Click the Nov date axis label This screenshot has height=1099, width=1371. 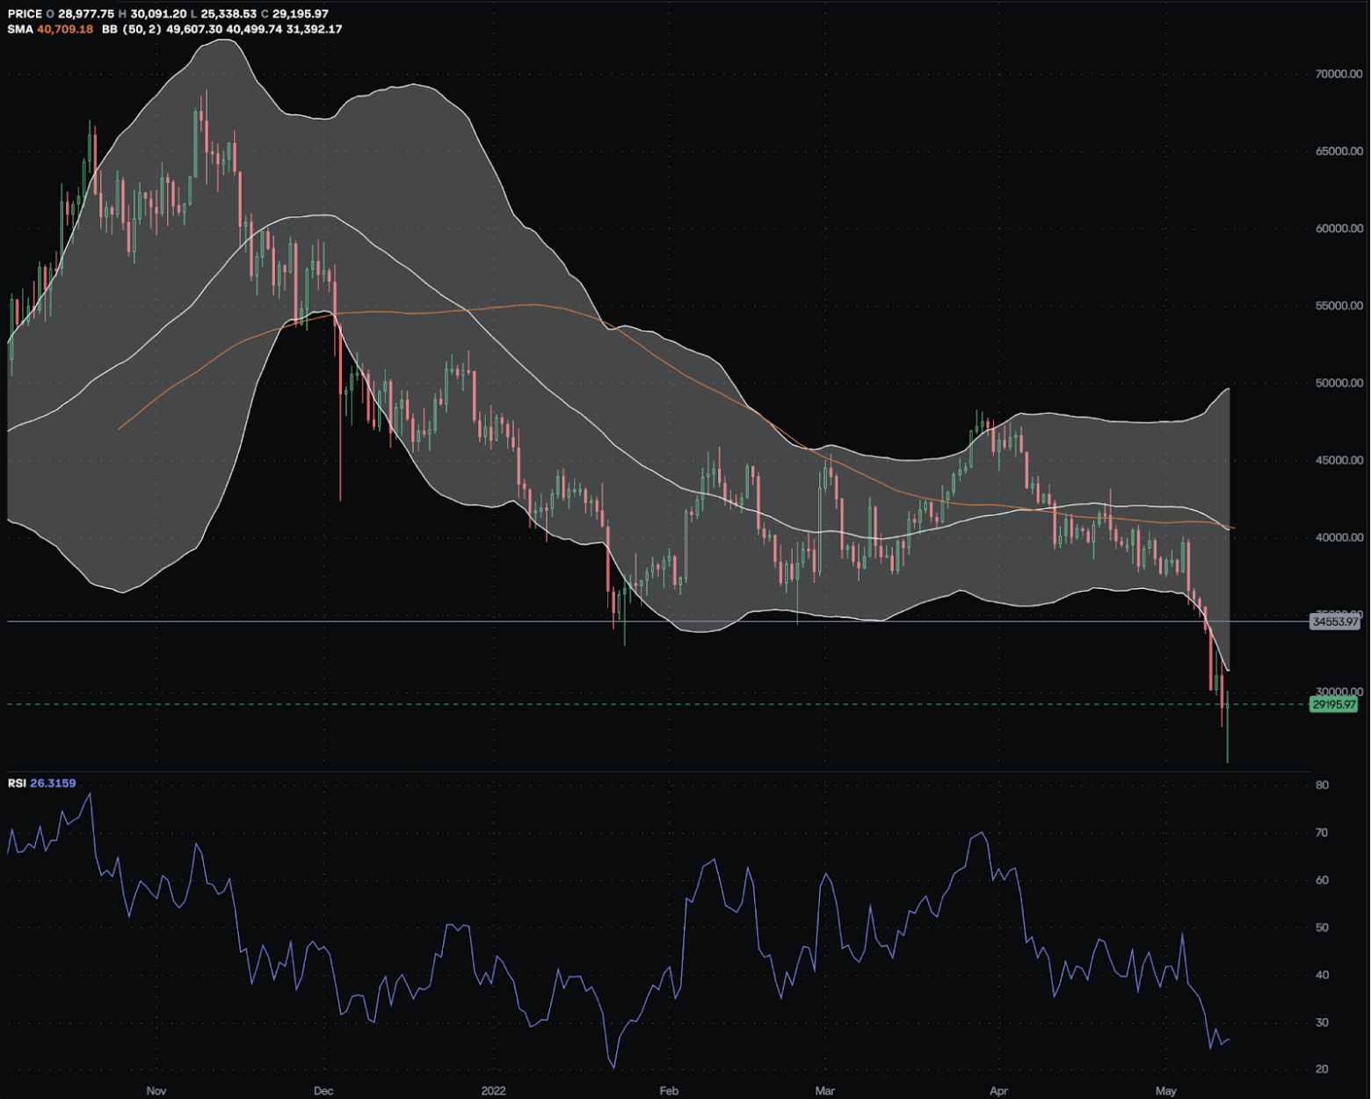click(156, 1091)
